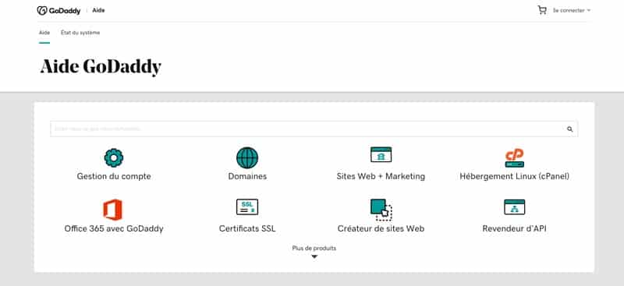
Task: Open Gestion du compte help link
Action: tap(114, 176)
